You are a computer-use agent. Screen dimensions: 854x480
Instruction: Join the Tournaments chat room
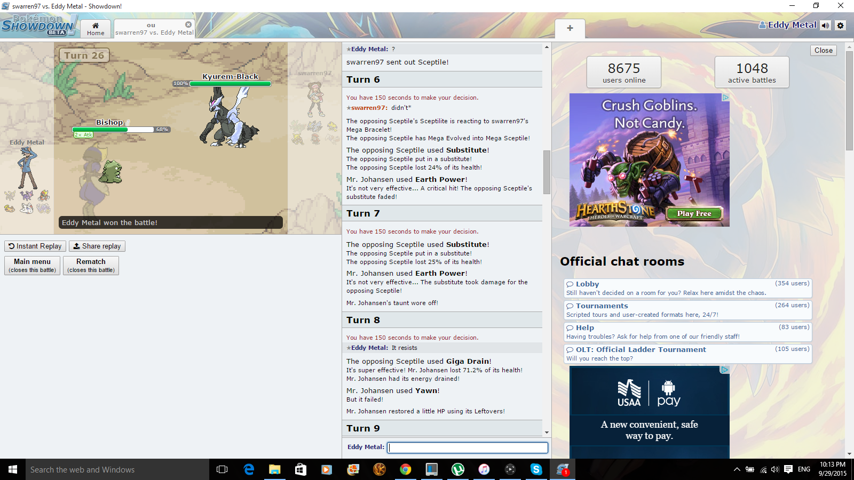688,310
